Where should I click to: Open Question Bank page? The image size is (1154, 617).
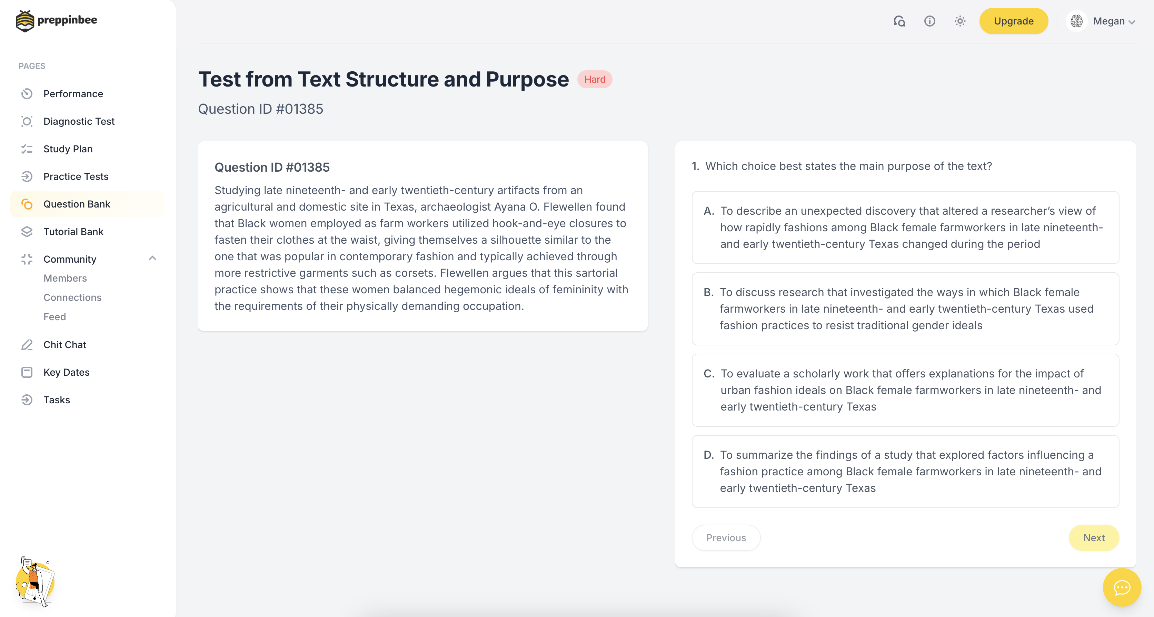coord(77,204)
